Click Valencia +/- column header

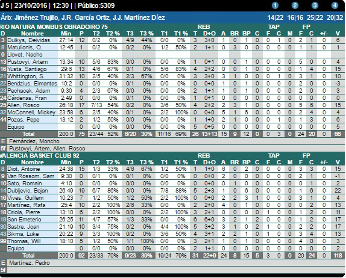(324, 162)
